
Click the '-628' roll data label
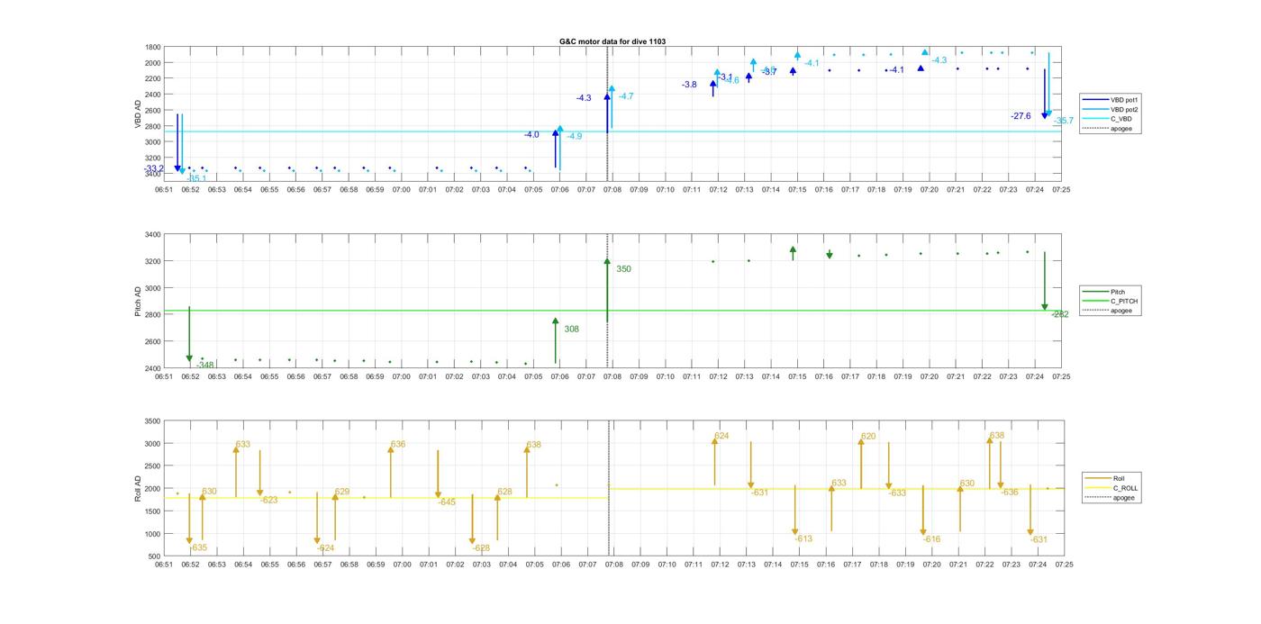point(481,548)
